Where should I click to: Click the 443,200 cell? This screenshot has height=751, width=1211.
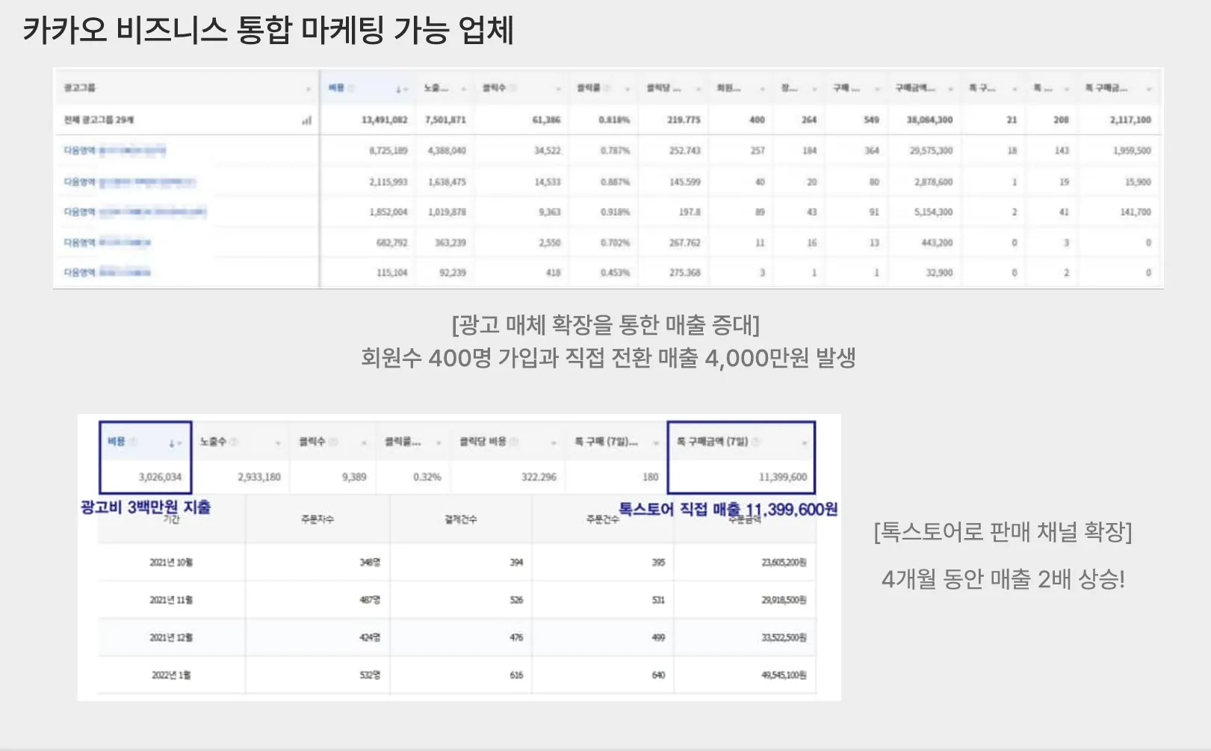click(x=937, y=242)
